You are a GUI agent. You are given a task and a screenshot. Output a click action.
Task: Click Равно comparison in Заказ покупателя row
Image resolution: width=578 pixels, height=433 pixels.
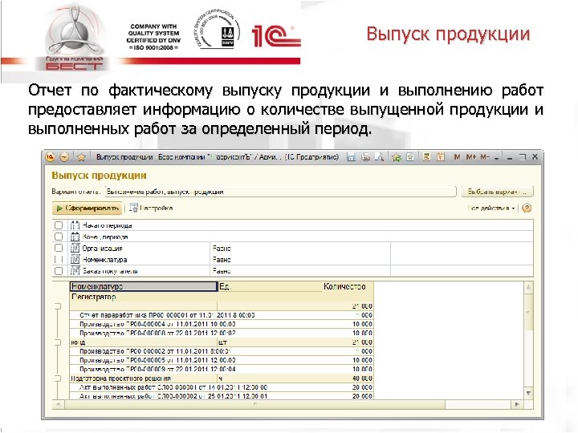[222, 271]
